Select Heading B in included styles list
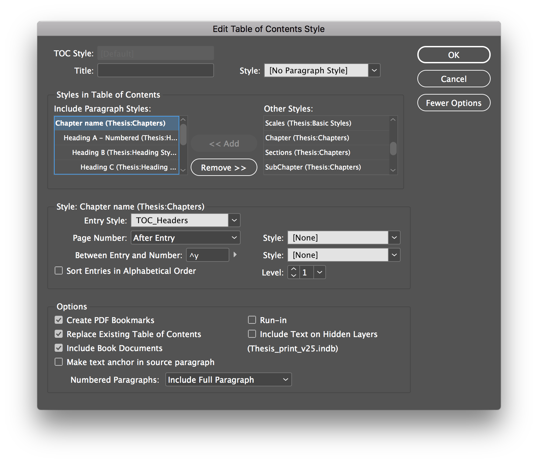This screenshot has height=463, width=538. click(124, 153)
